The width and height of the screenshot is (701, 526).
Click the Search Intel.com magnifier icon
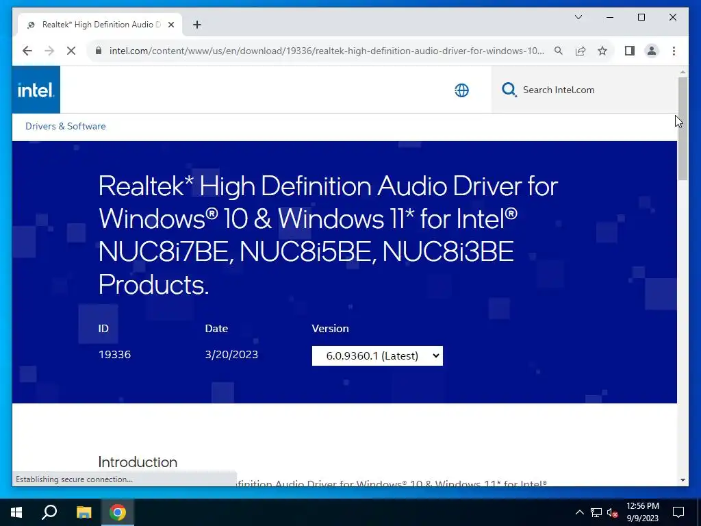[509, 90]
